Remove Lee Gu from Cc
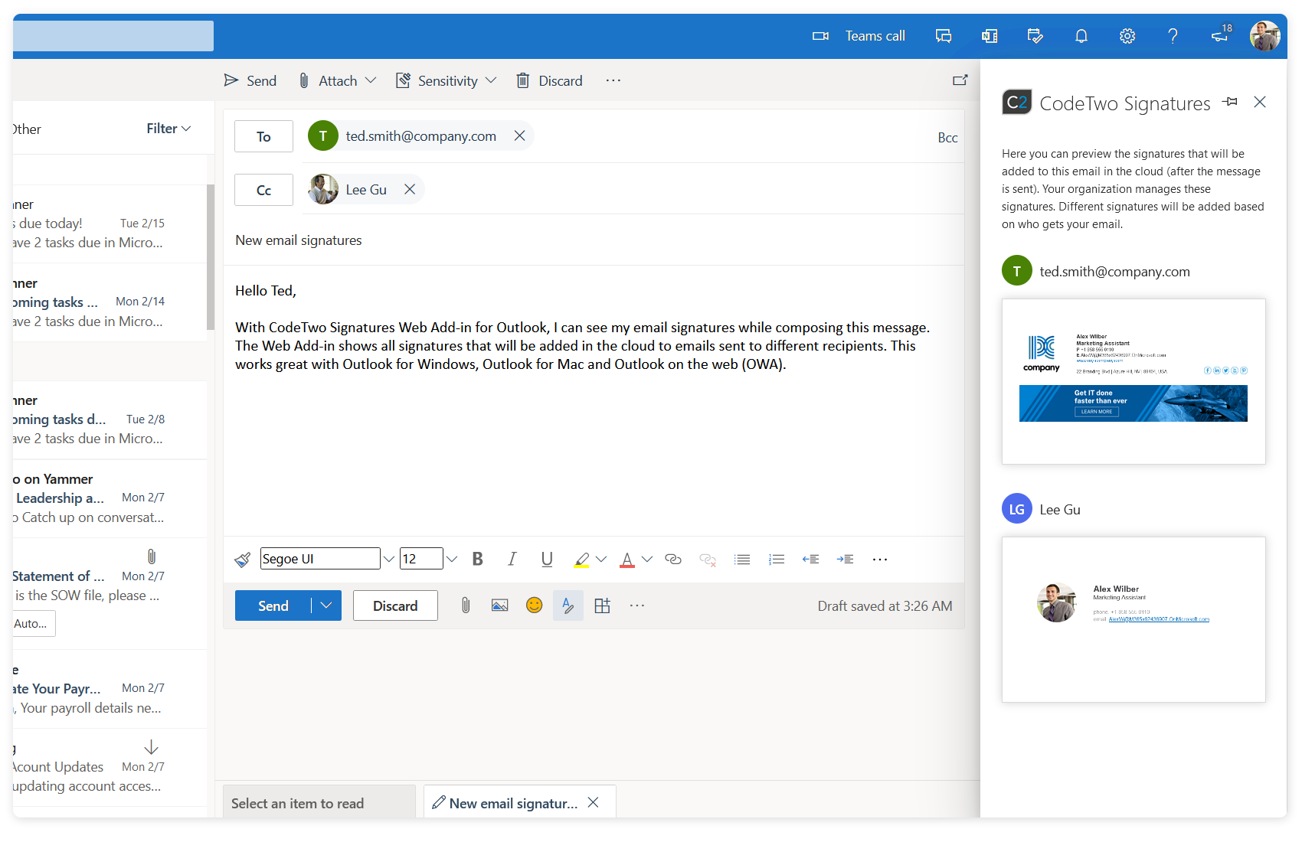This screenshot has width=1302, height=842. [x=410, y=189]
